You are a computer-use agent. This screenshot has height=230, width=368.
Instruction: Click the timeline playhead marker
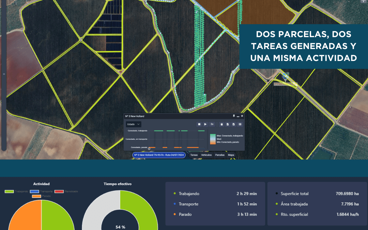pyautogui.click(x=149, y=148)
